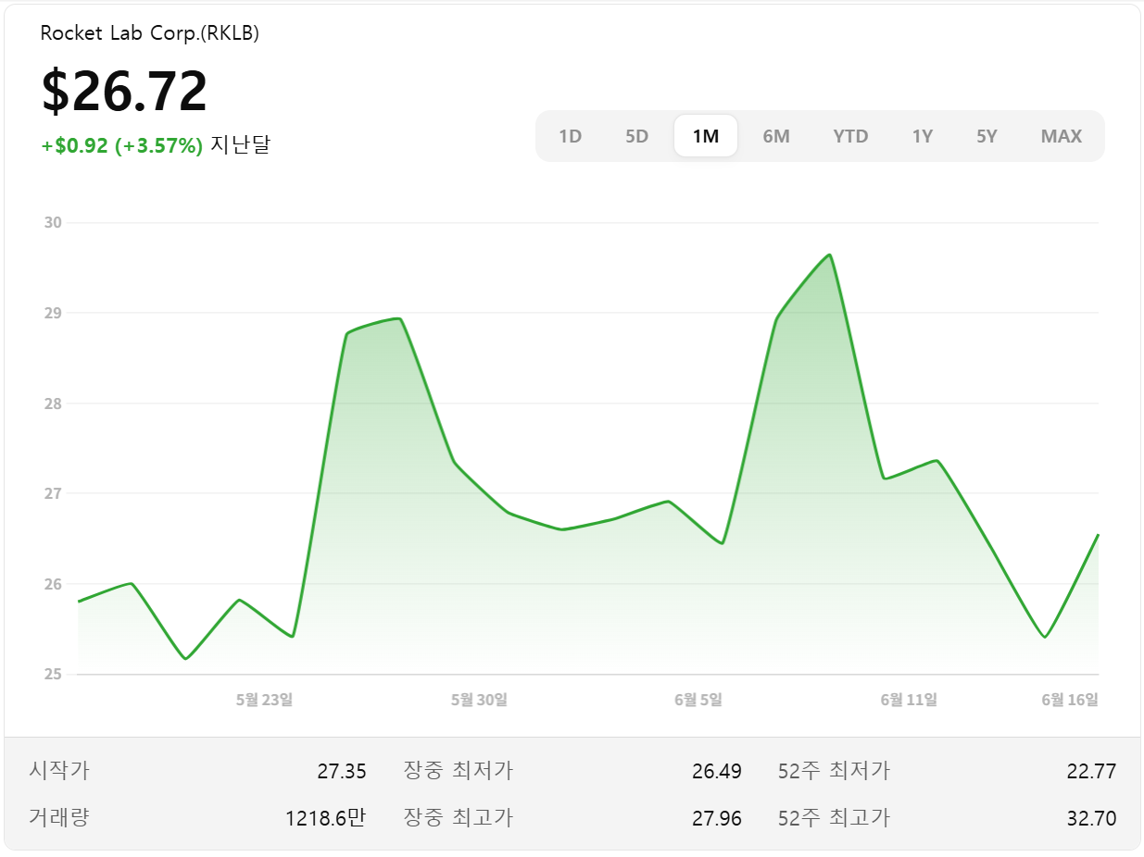Select the 5Y time range
The width and height of the screenshot is (1144, 857).
(x=986, y=135)
